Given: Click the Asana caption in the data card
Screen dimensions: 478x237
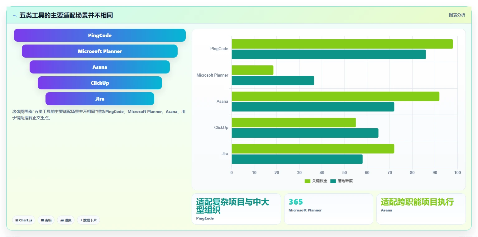Looking at the screenshot, I should point(386,210).
